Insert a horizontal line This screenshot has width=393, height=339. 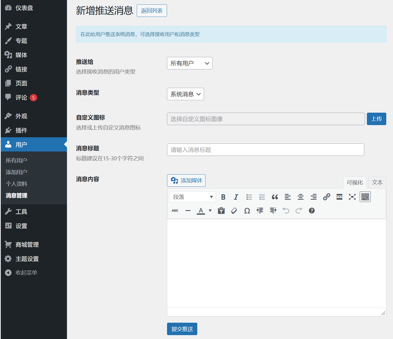[x=188, y=211]
